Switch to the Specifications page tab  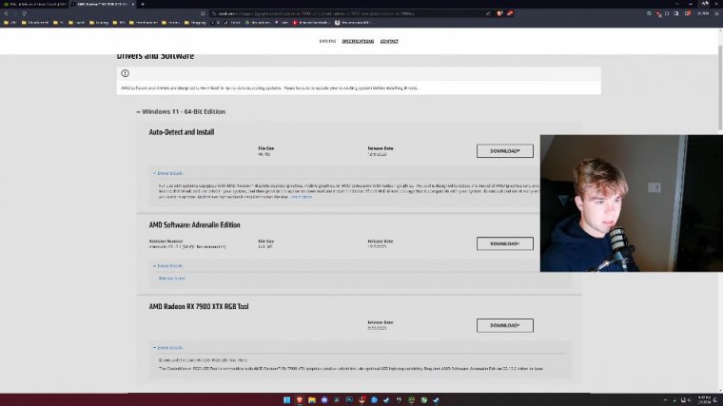coord(358,42)
